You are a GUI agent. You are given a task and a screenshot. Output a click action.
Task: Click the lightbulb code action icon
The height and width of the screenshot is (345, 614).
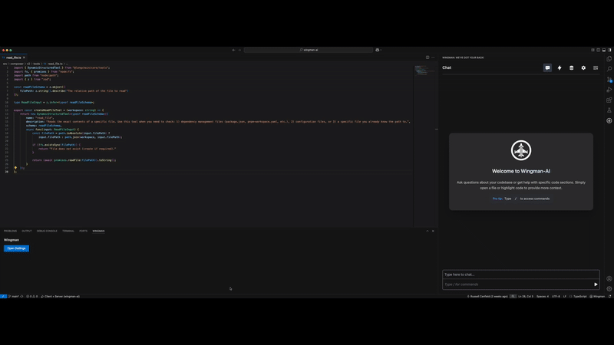tap(15, 168)
